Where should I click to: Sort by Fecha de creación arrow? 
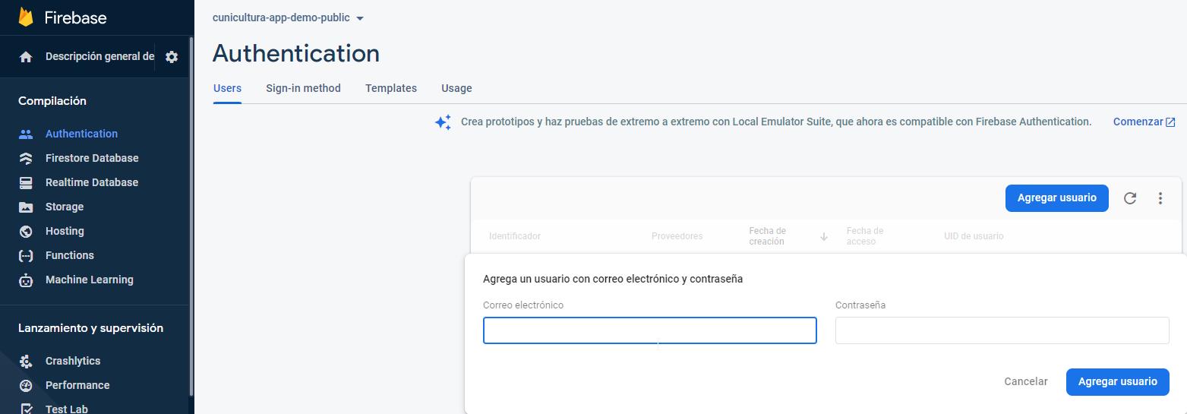click(x=824, y=237)
